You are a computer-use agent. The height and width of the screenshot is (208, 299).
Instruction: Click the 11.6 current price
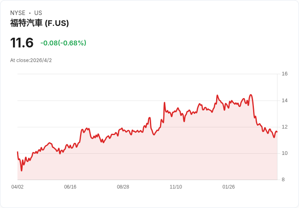[22, 43]
